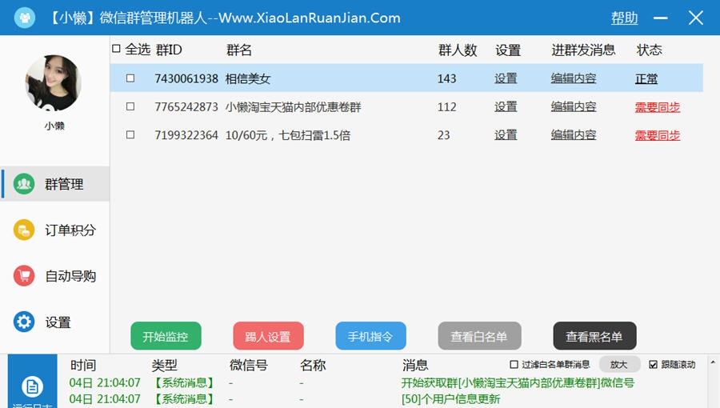Click group ID 7765242873

(x=186, y=107)
